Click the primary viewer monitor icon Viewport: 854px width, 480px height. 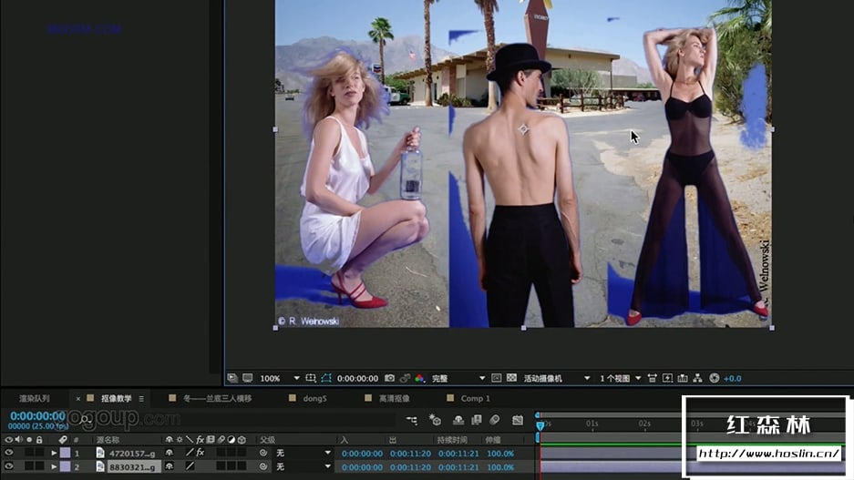pos(248,378)
